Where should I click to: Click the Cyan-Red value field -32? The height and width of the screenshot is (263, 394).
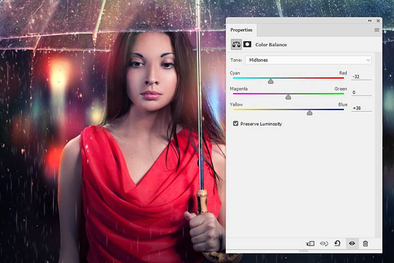click(361, 77)
